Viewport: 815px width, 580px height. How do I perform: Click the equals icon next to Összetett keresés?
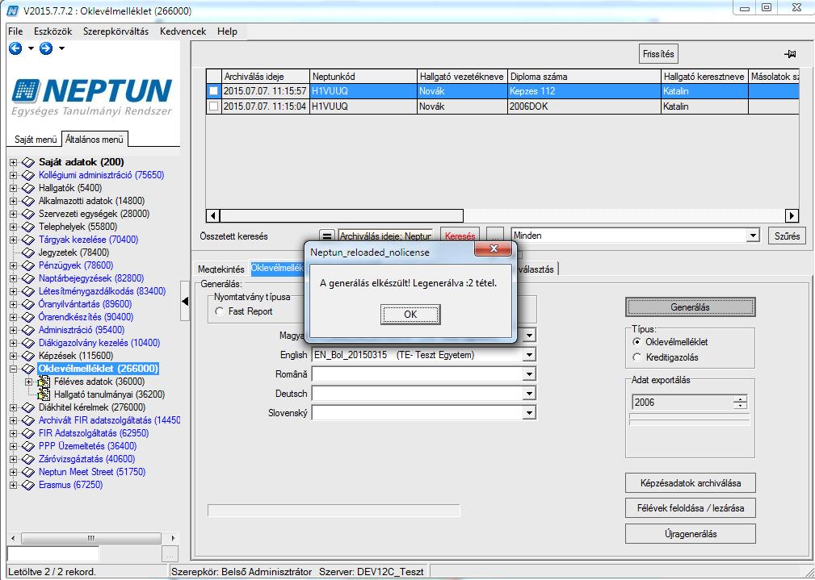pyautogui.click(x=326, y=236)
